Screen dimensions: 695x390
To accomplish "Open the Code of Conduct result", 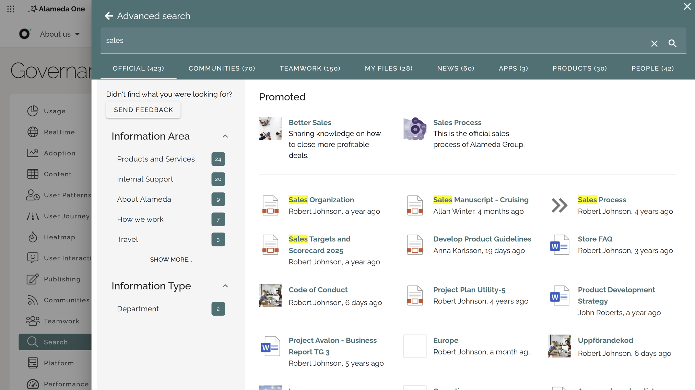I will (x=318, y=290).
